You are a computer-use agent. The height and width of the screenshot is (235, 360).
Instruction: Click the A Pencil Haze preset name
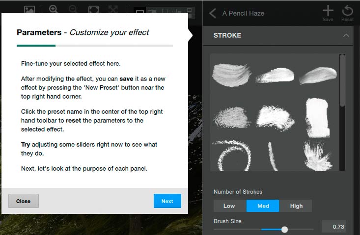pos(243,13)
